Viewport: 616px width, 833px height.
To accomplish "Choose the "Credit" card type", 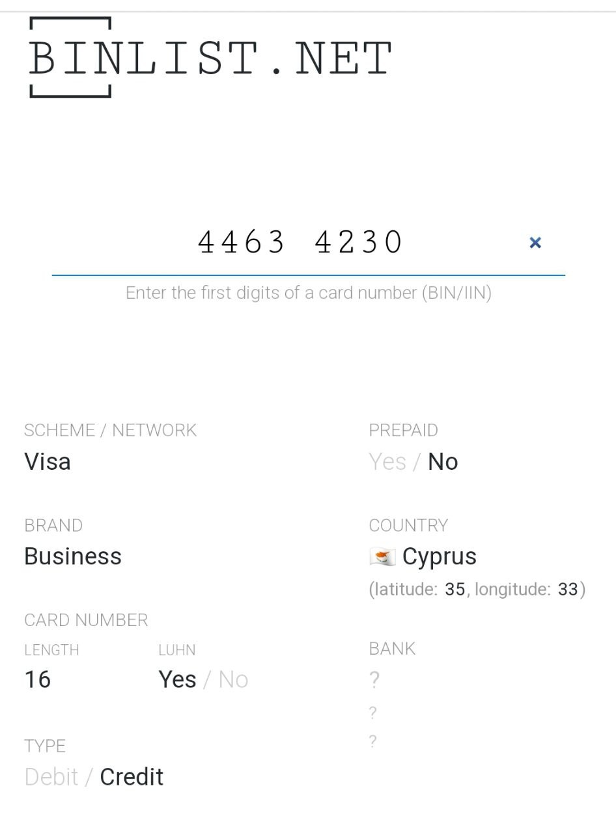I will click(x=132, y=777).
